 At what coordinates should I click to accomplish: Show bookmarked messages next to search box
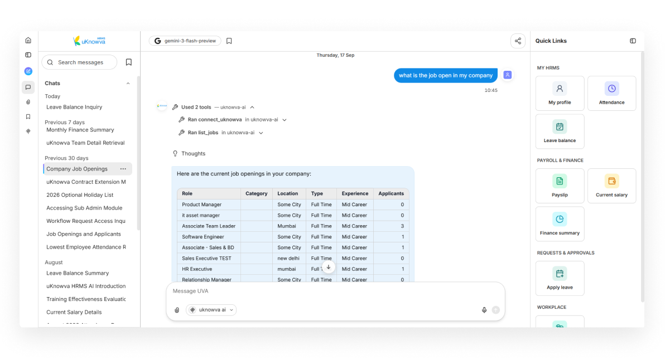click(129, 62)
